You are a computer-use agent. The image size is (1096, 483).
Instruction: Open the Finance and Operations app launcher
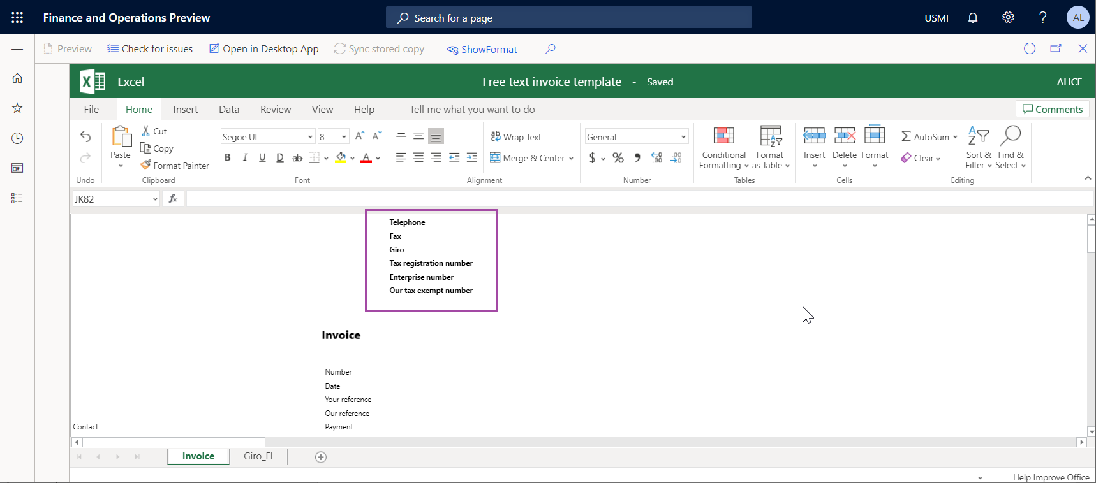pyautogui.click(x=17, y=18)
